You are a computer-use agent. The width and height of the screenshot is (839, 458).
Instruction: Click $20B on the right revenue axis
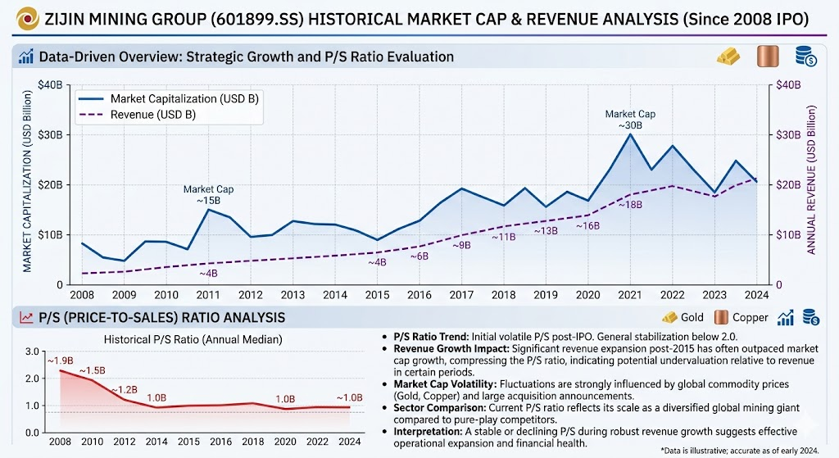788,185
